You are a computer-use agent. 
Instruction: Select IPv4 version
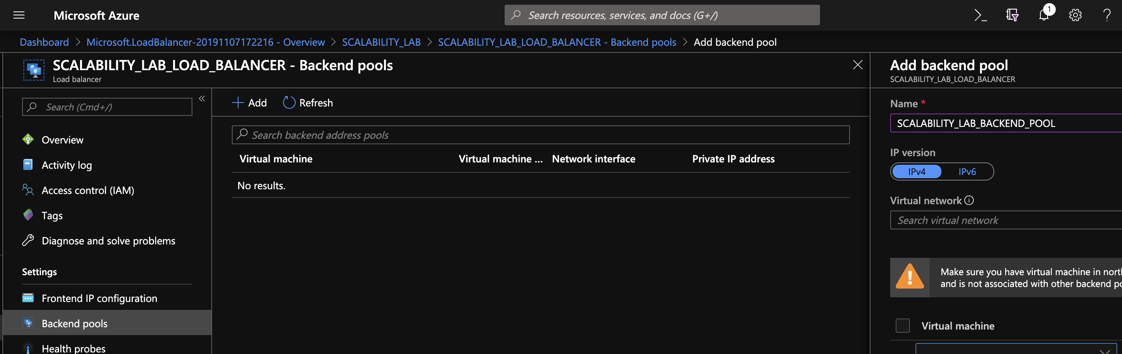pyautogui.click(x=917, y=171)
